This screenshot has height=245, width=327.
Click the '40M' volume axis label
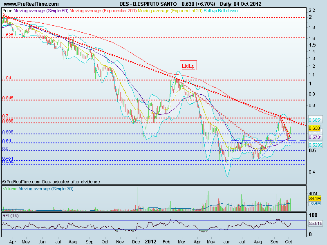[x=313, y=194]
